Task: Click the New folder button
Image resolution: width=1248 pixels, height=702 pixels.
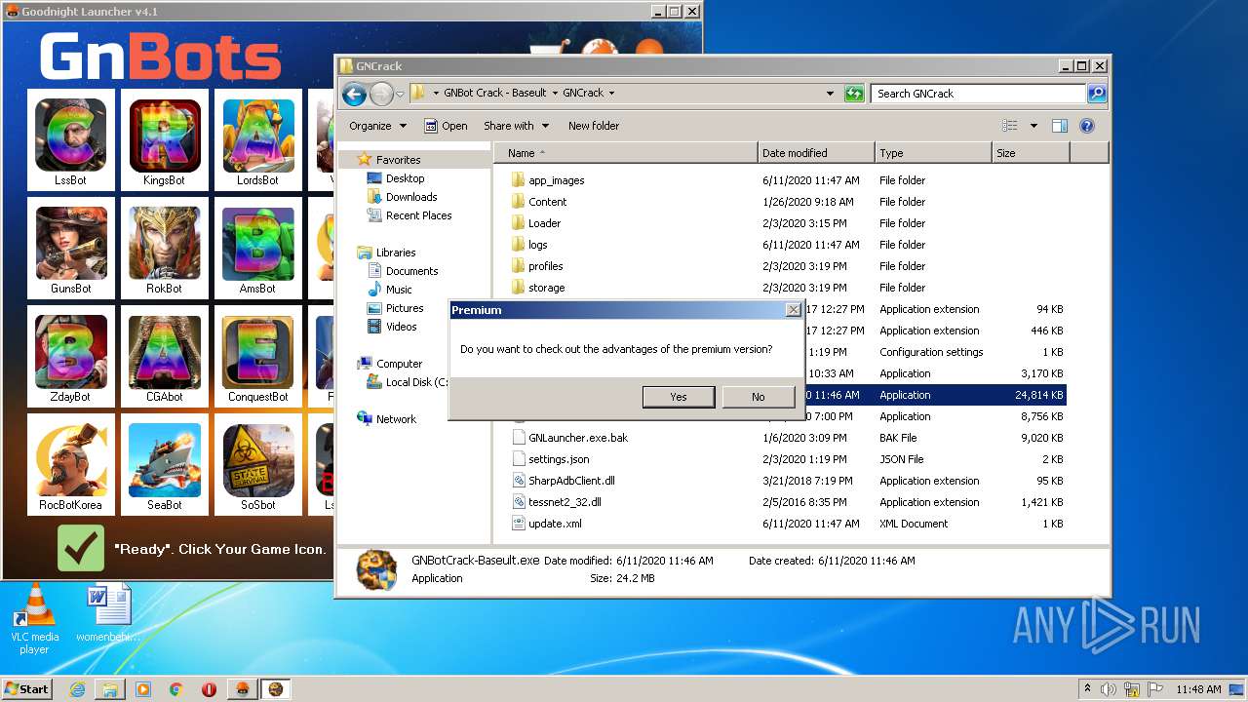Action: (594, 126)
